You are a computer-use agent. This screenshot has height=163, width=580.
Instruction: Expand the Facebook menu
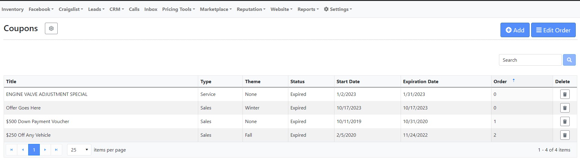(x=41, y=9)
